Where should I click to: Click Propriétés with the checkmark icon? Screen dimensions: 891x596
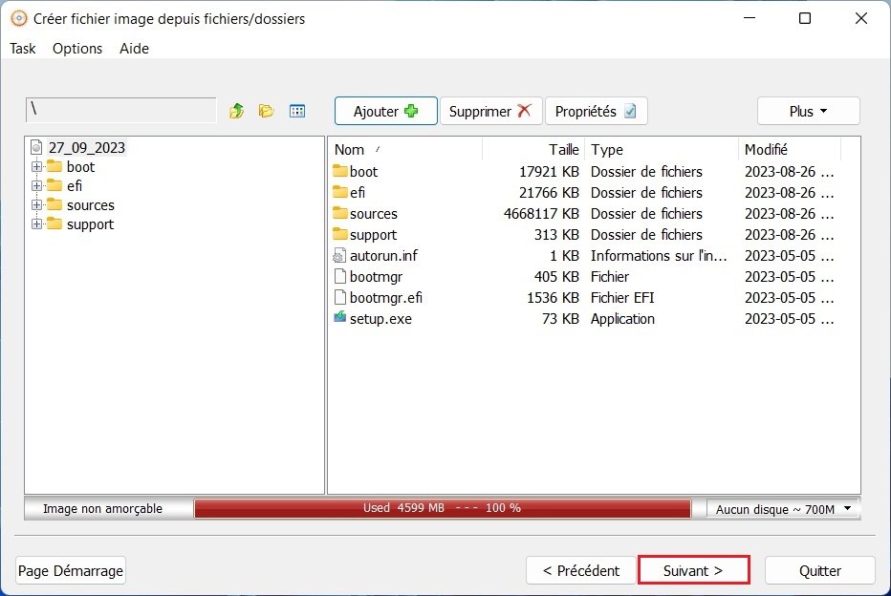click(x=596, y=111)
